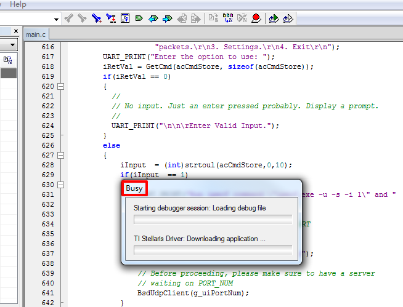Start Debug without Downloading icon

click(x=288, y=18)
